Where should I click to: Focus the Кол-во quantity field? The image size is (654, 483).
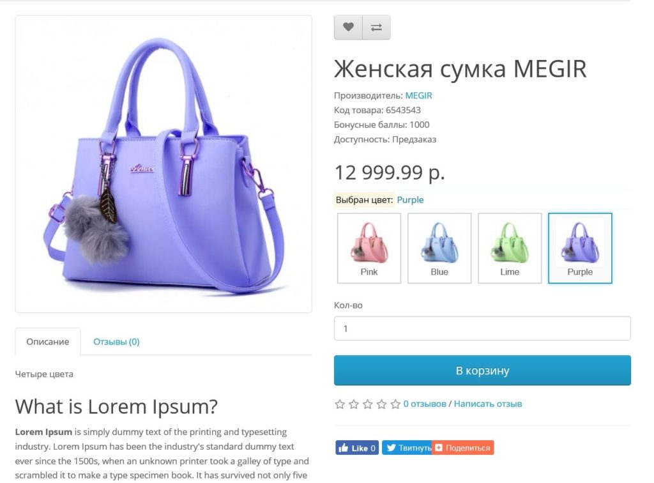pos(482,328)
